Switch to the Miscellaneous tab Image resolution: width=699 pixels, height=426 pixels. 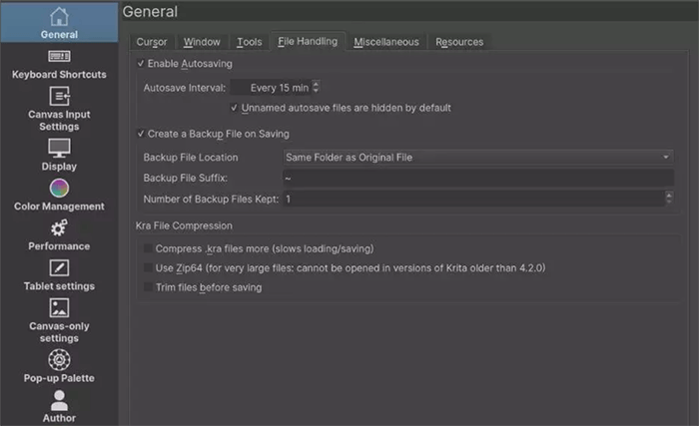(386, 42)
